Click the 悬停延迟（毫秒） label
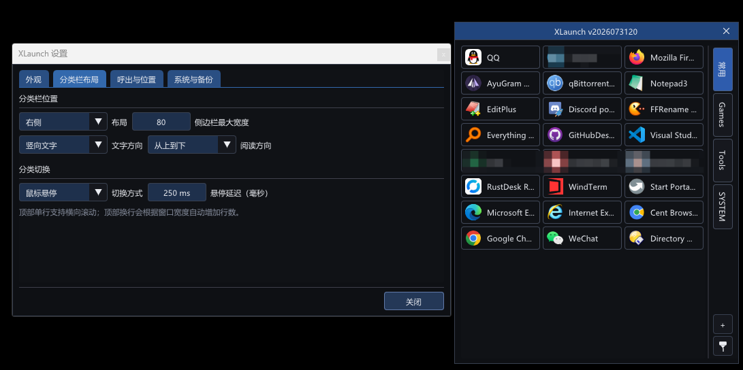 point(240,193)
